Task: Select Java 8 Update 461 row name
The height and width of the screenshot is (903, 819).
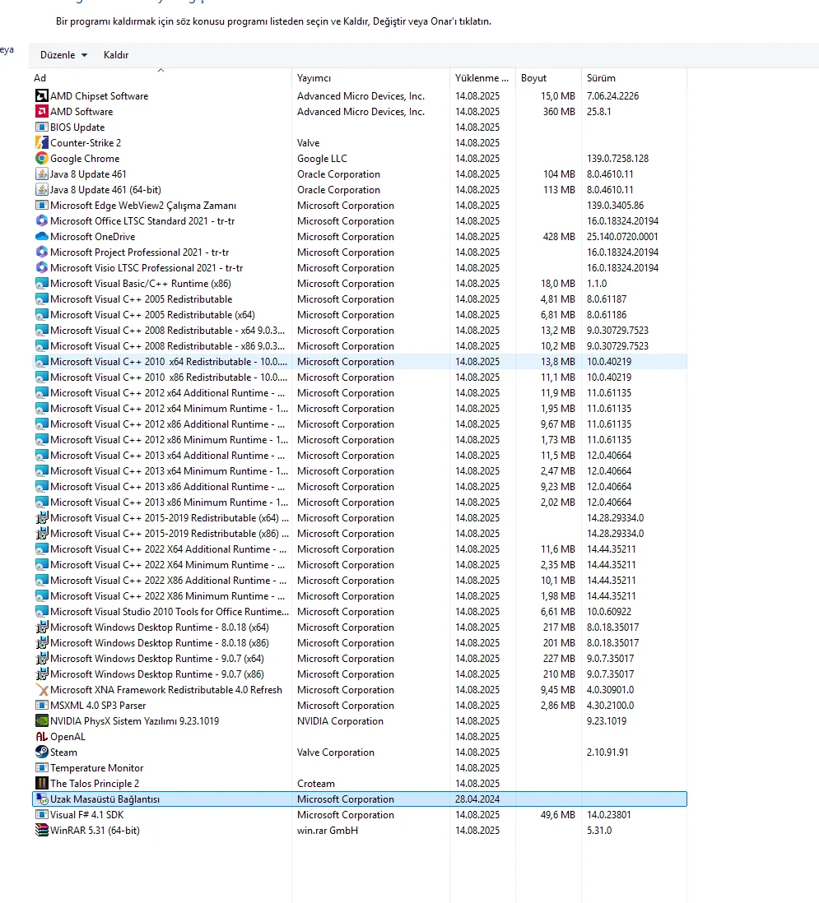Action: (x=88, y=174)
